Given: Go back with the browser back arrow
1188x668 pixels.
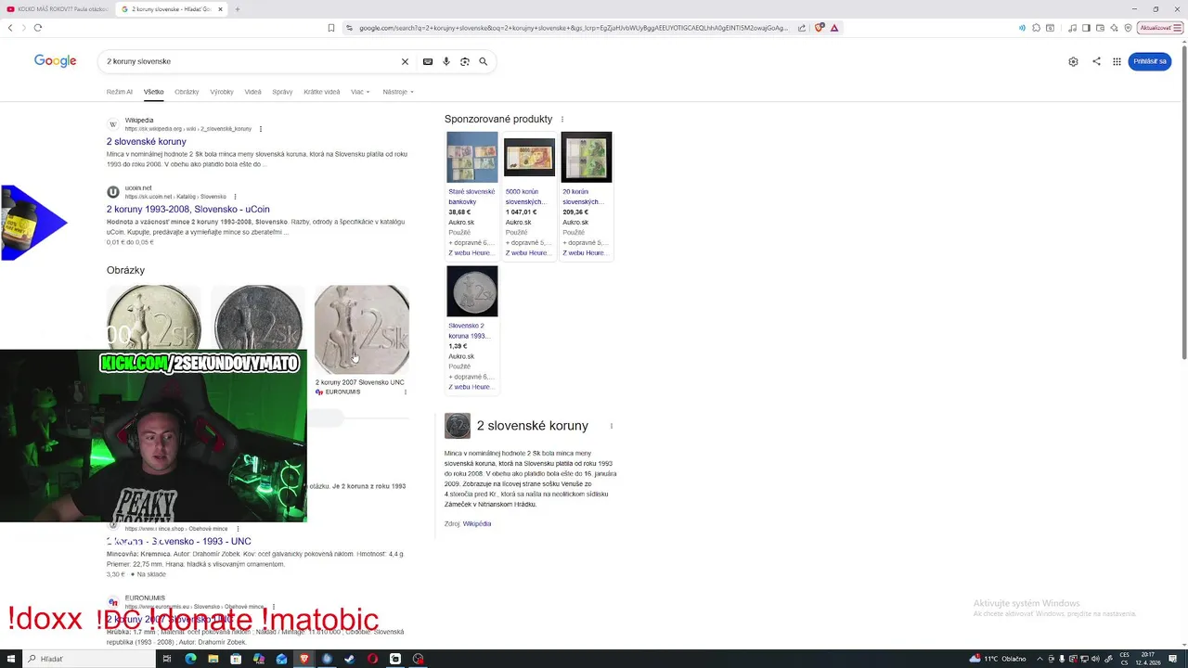Looking at the screenshot, I should coord(10,28).
